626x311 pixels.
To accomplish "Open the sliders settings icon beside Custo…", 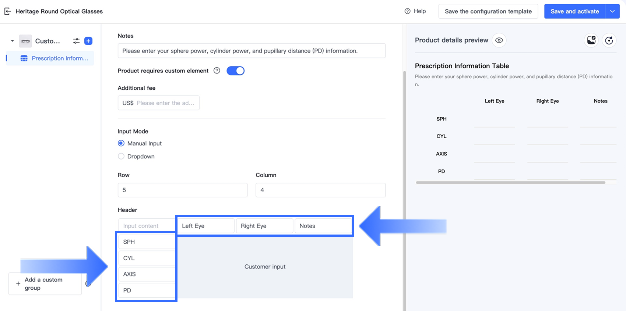I will coord(76,41).
